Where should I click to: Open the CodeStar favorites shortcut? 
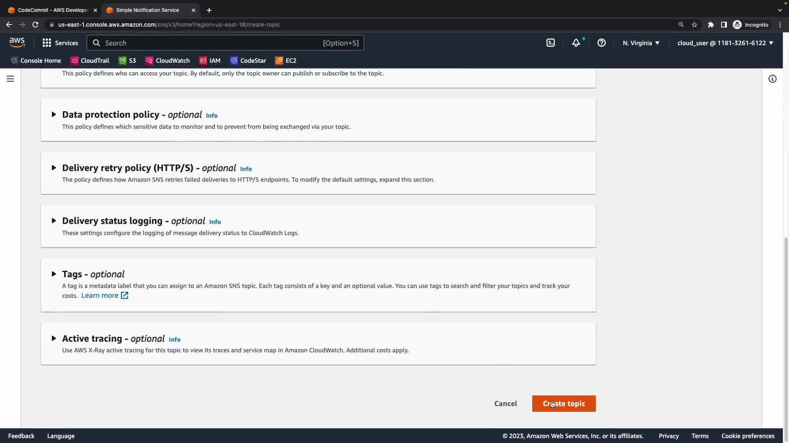248,61
